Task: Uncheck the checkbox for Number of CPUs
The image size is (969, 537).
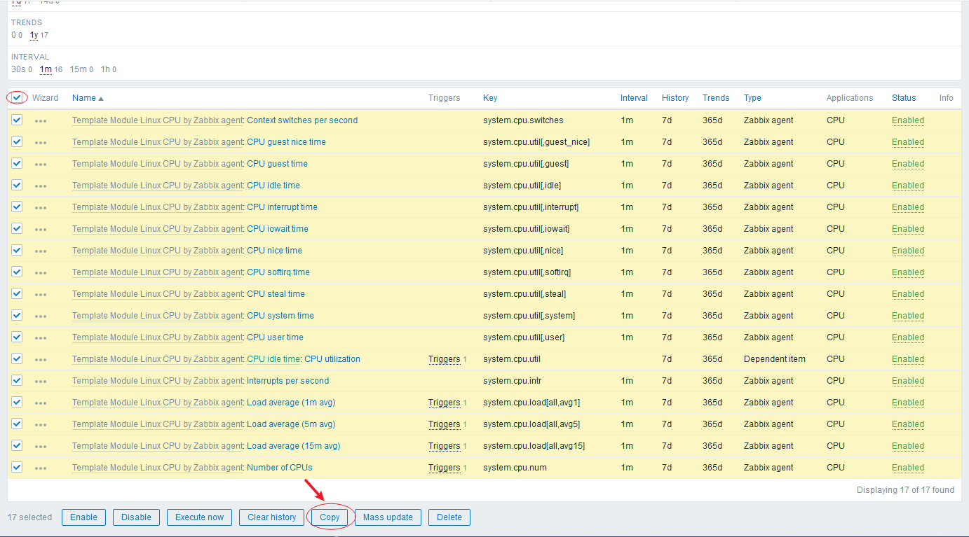Action: (x=17, y=467)
